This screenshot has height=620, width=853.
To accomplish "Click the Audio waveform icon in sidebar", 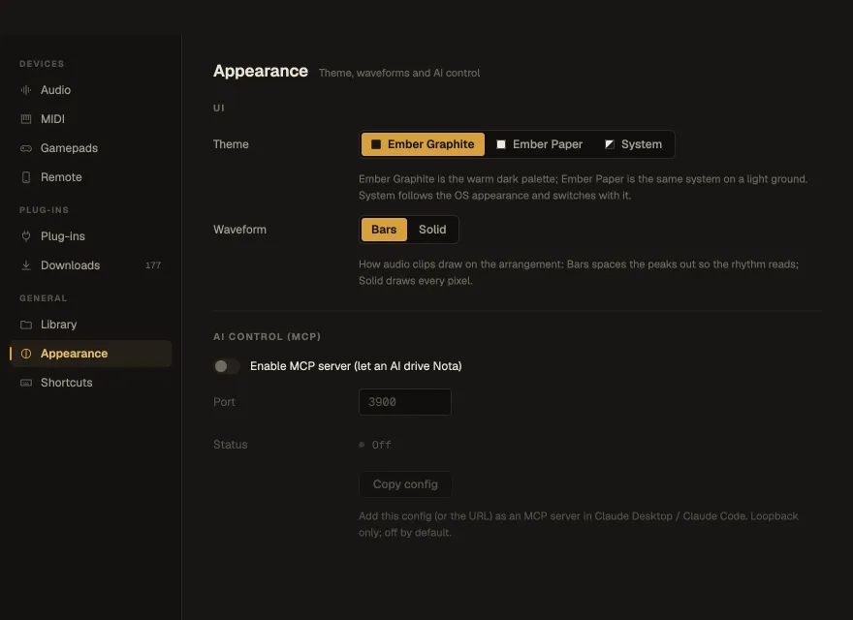I will 25,90.
